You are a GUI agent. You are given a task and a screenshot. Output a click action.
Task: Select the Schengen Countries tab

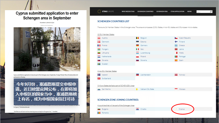pos(145,12)
